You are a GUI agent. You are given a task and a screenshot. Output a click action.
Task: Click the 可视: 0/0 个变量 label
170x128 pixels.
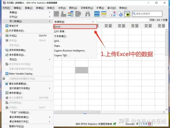click(158, 20)
